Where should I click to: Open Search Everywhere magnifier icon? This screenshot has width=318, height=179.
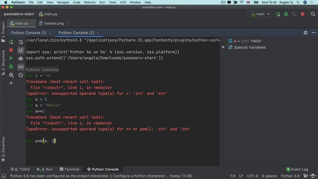coord(313,14)
